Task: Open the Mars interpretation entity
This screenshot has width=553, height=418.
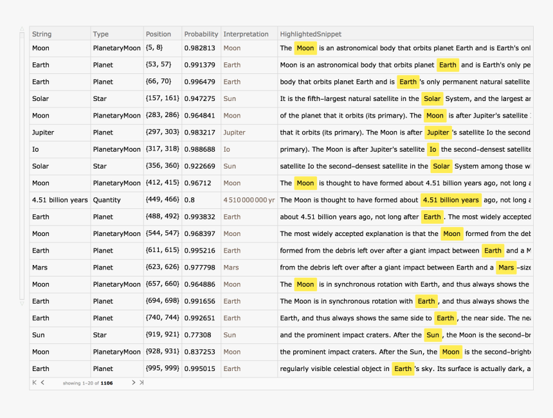Action: point(231,268)
